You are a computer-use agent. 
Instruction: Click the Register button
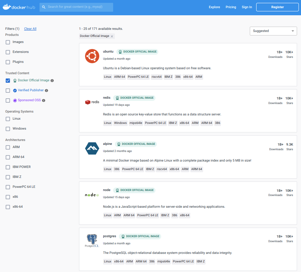pyautogui.click(x=277, y=7)
